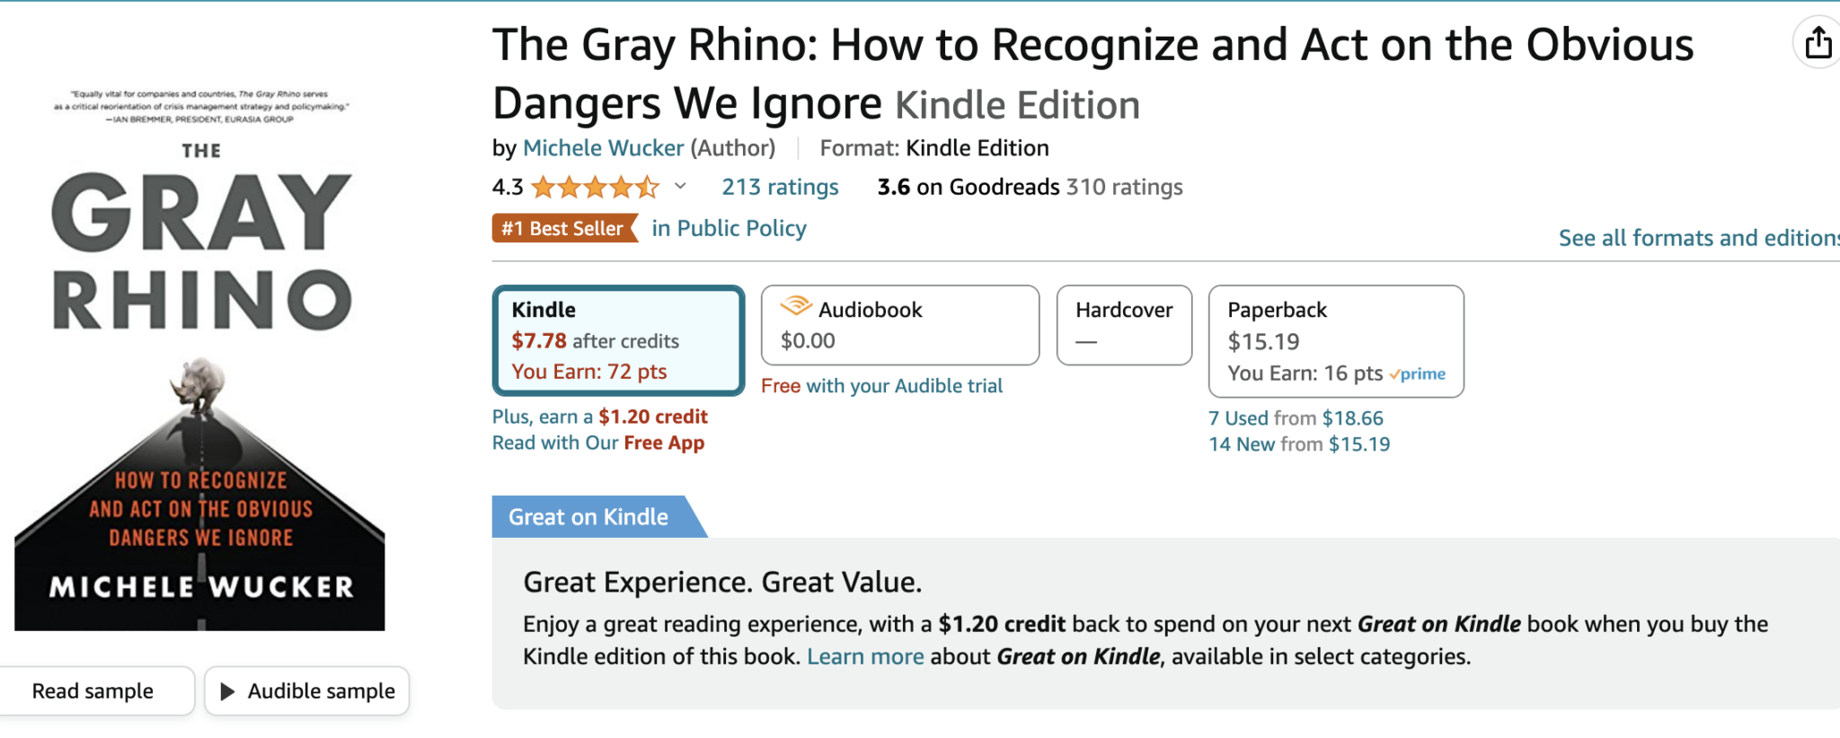Select the Hardcover format card

tap(1124, 325)
